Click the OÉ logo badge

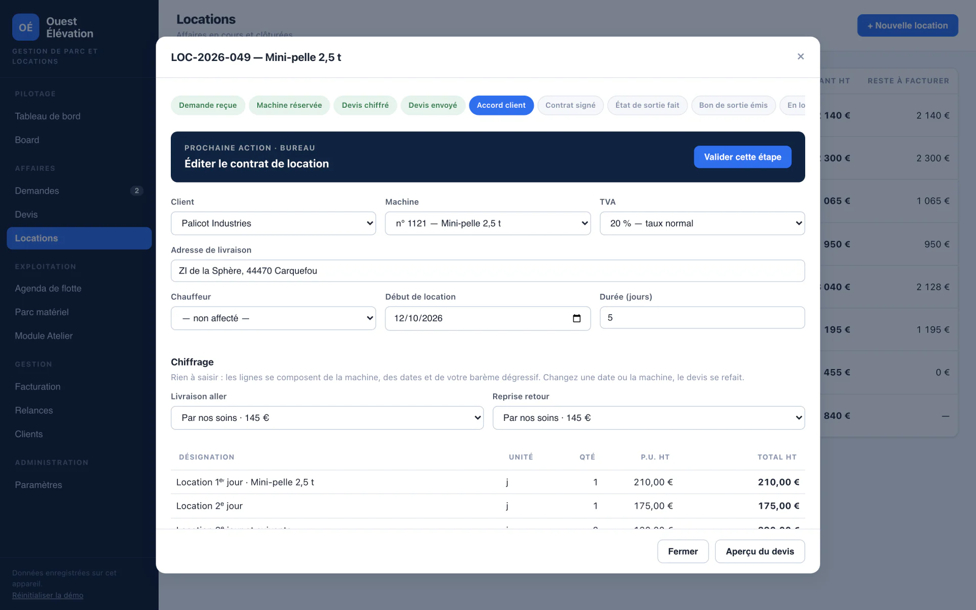tap(25, 27)
